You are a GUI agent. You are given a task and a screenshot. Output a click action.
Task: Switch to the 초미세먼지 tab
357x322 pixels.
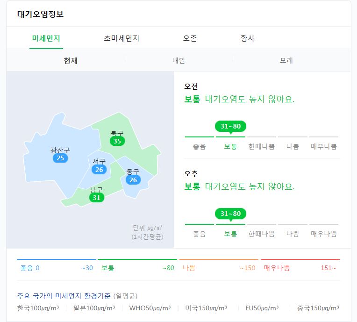point(121,38)
